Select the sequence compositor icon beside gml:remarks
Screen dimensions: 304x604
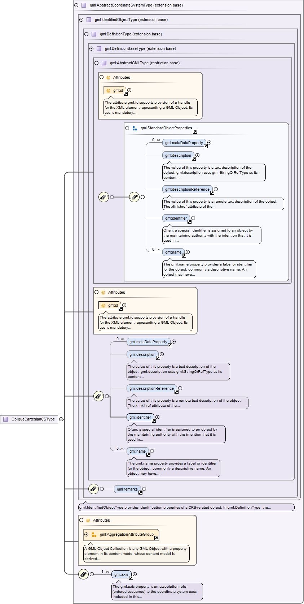[x=93, y=489]
